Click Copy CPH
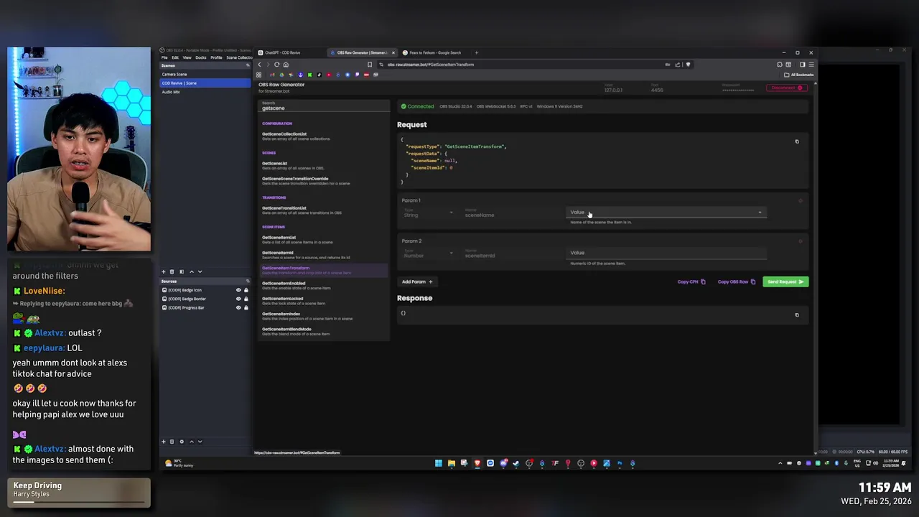 tap(691, 281)
